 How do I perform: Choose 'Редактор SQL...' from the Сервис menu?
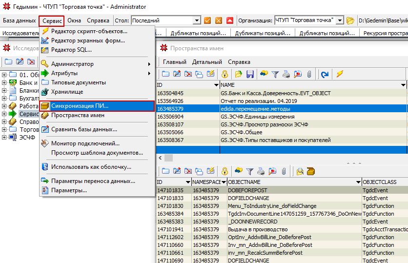pos(71,50)
